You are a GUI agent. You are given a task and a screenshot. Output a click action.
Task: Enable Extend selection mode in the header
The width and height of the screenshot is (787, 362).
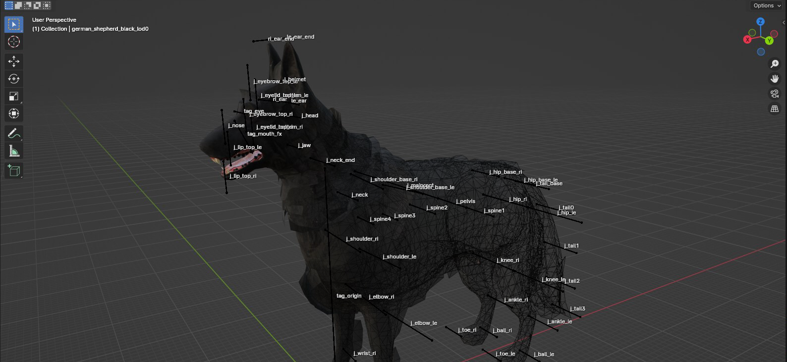point(18,5)
